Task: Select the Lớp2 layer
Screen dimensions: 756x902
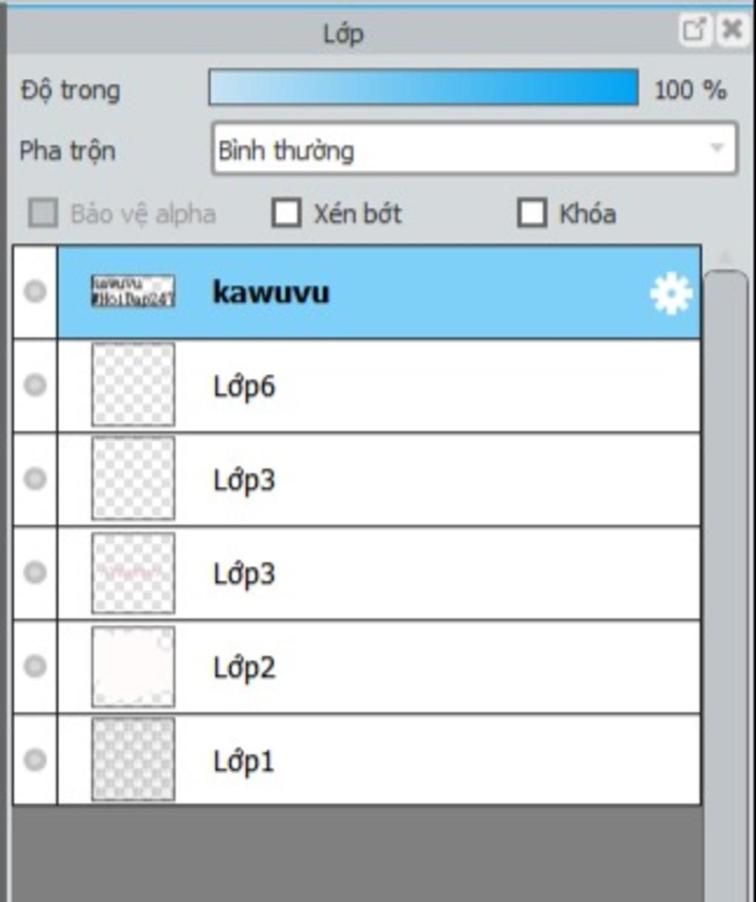Action: tap(379, 667)
